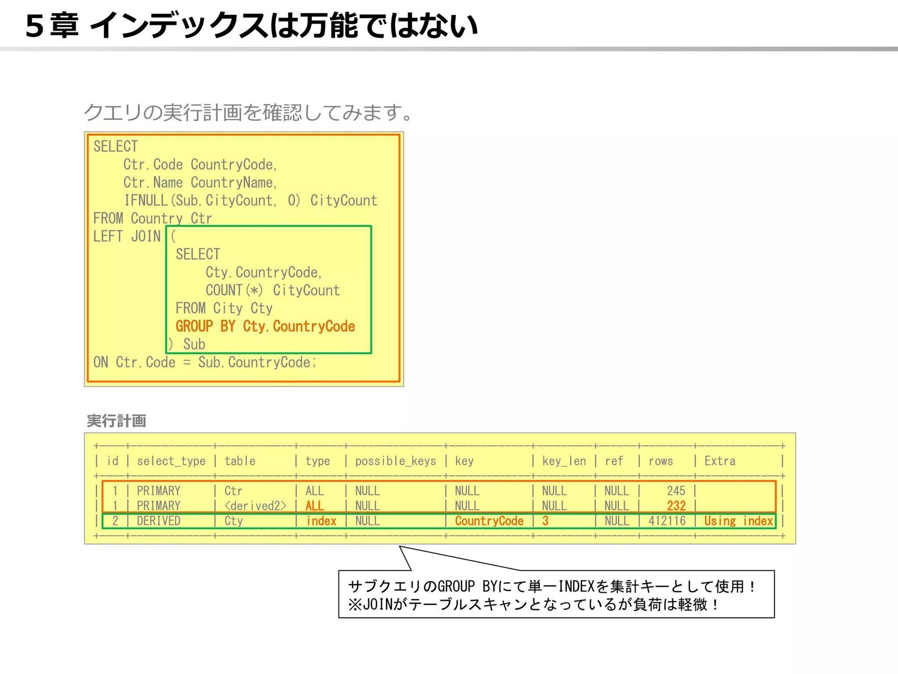Click the select_type column header
Viewport: 898px width, 674px height.
[171, 461]
